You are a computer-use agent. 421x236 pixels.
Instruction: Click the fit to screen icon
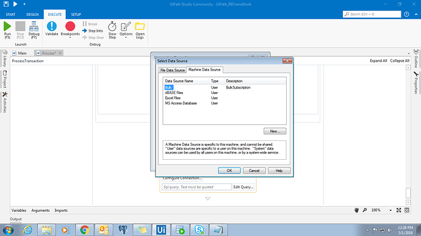pos(398,210)
